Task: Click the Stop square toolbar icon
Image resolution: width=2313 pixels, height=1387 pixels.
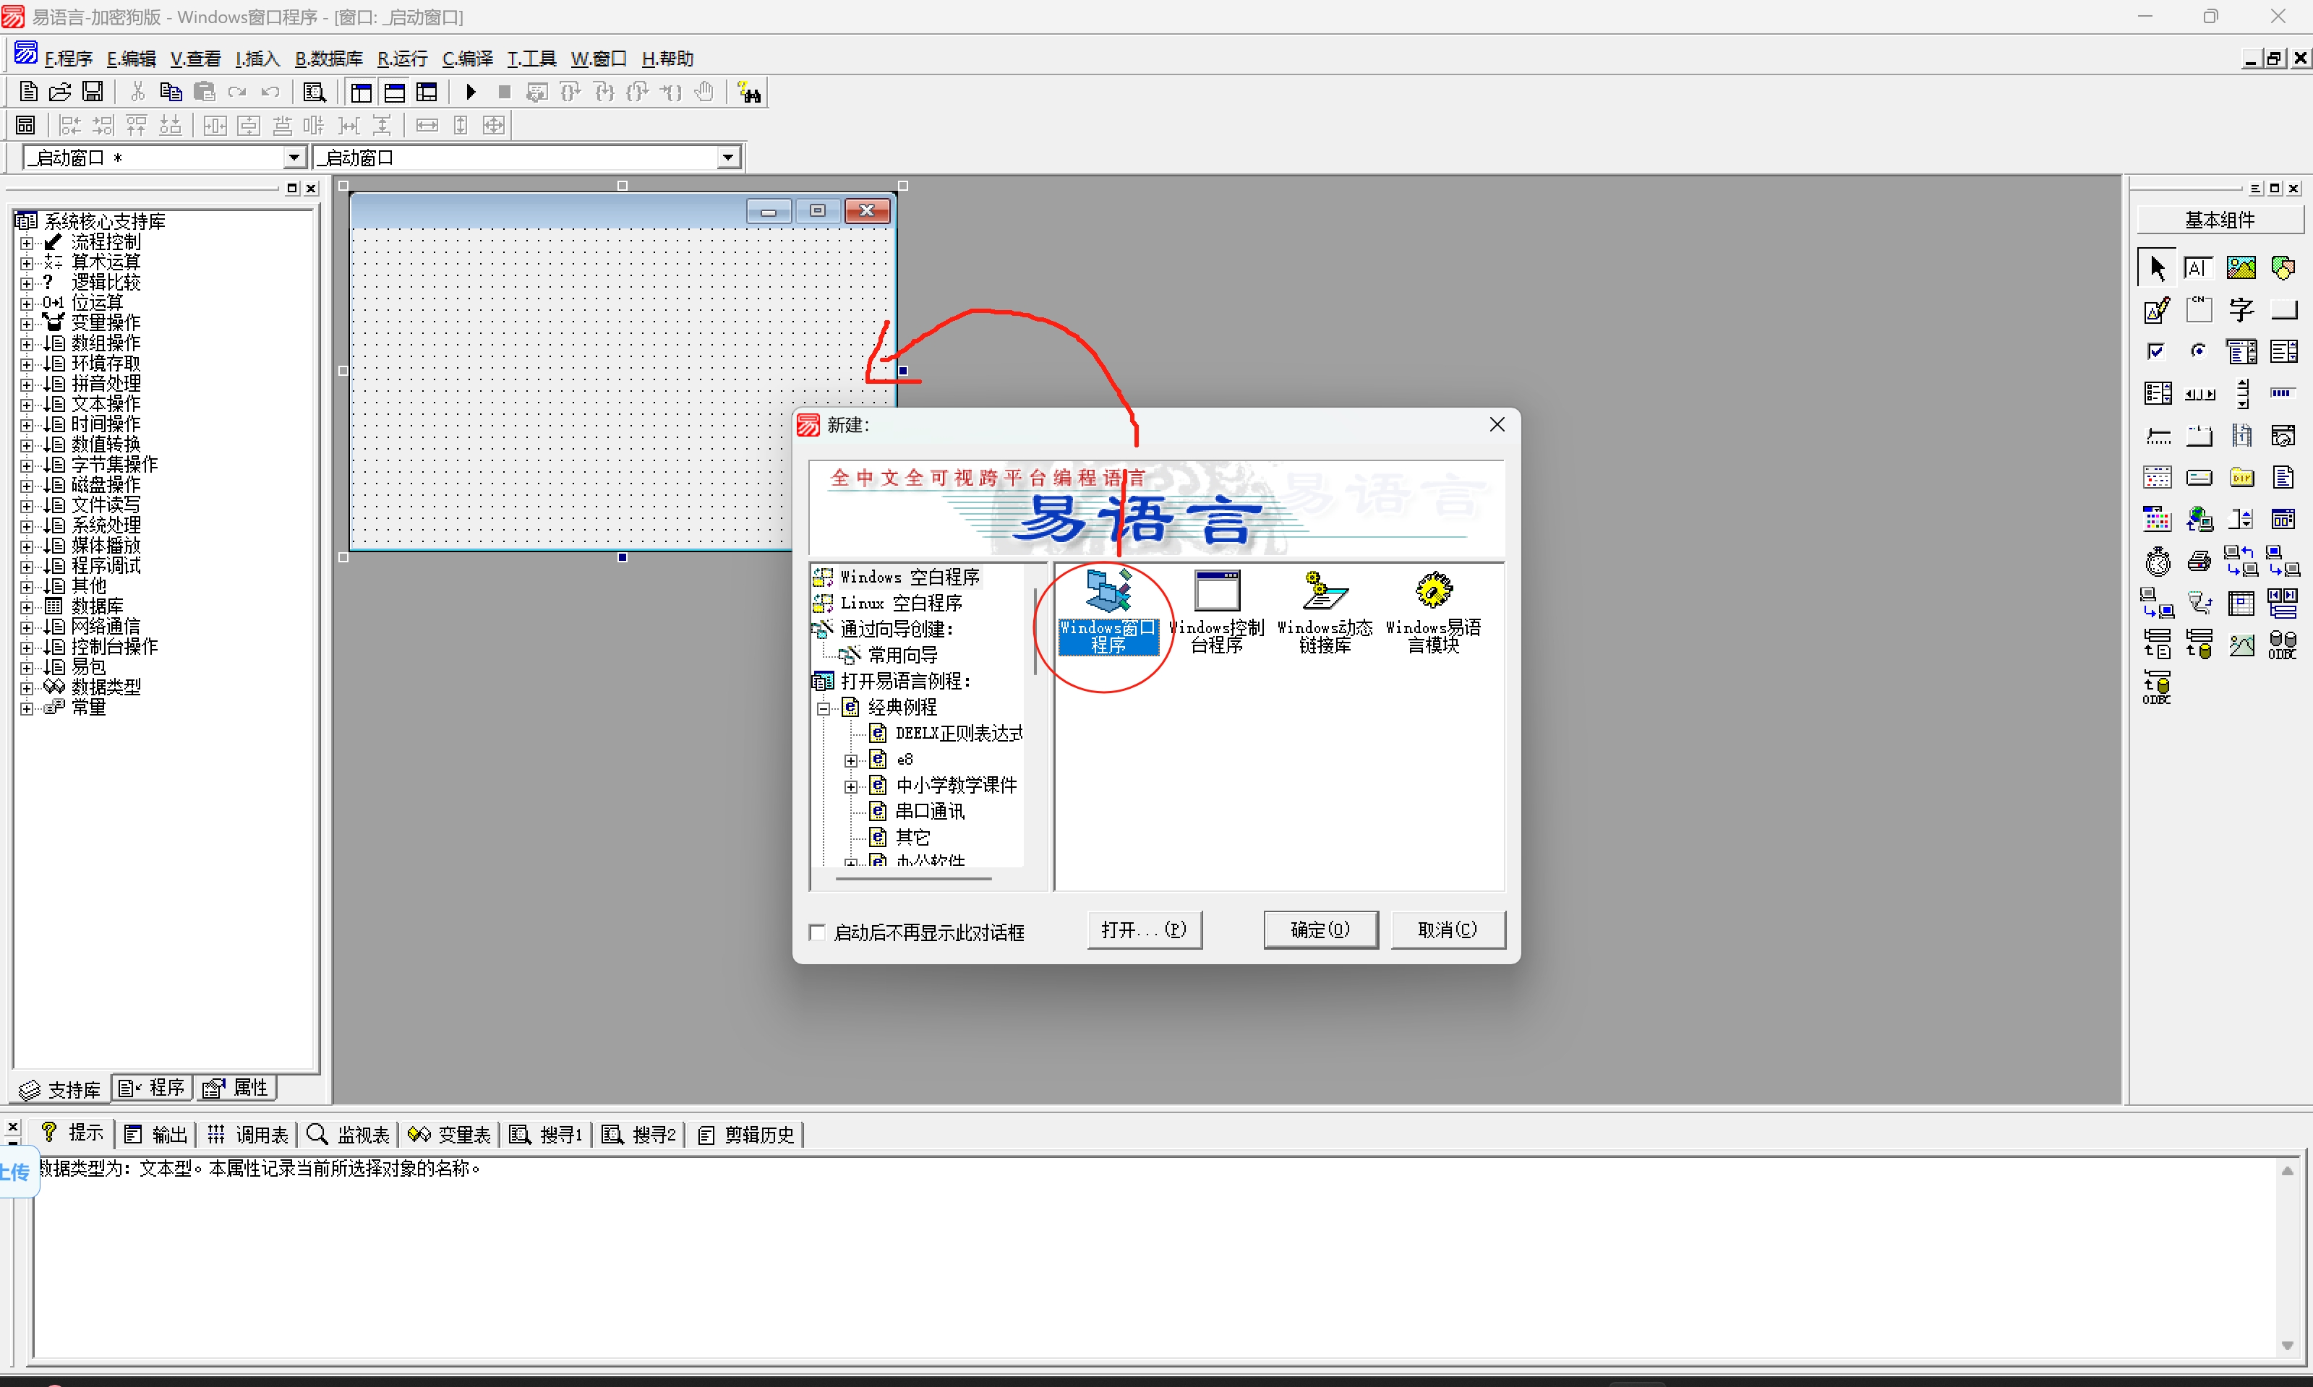Action: pyautogui.click(x=504, y=92)
